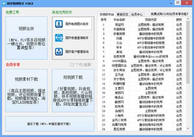Open the 视频合并 tool
This screenshot has width=194, height=137.
[27, 38]
